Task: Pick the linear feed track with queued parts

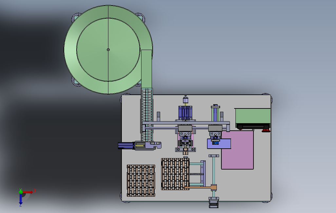Action: [x=147, y=114]
